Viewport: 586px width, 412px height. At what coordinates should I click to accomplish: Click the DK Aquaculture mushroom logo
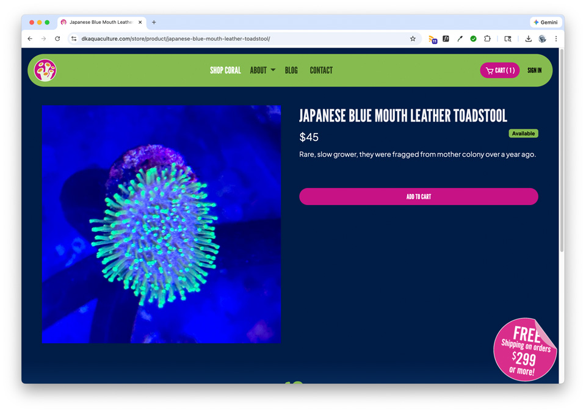coord(45,70)
